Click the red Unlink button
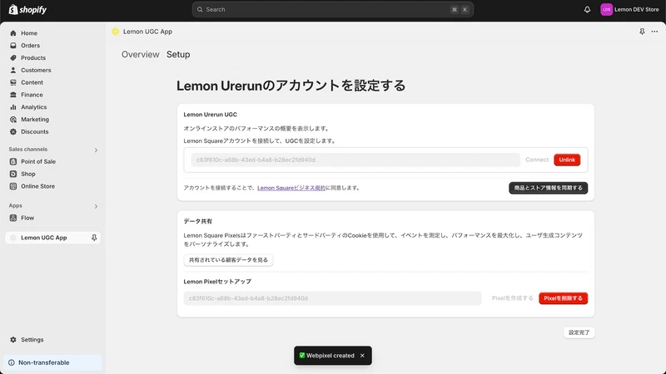666x374 pixels. tap(567, 160)
